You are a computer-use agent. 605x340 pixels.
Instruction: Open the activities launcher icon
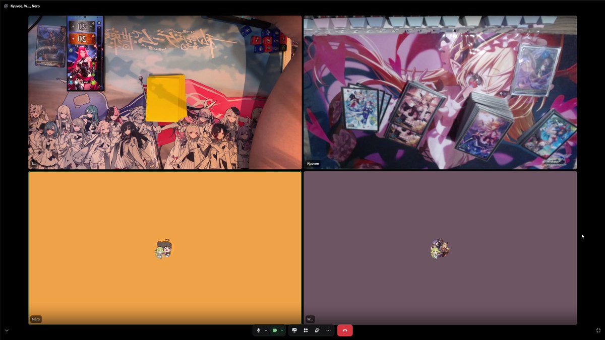[x=306, y=330]
